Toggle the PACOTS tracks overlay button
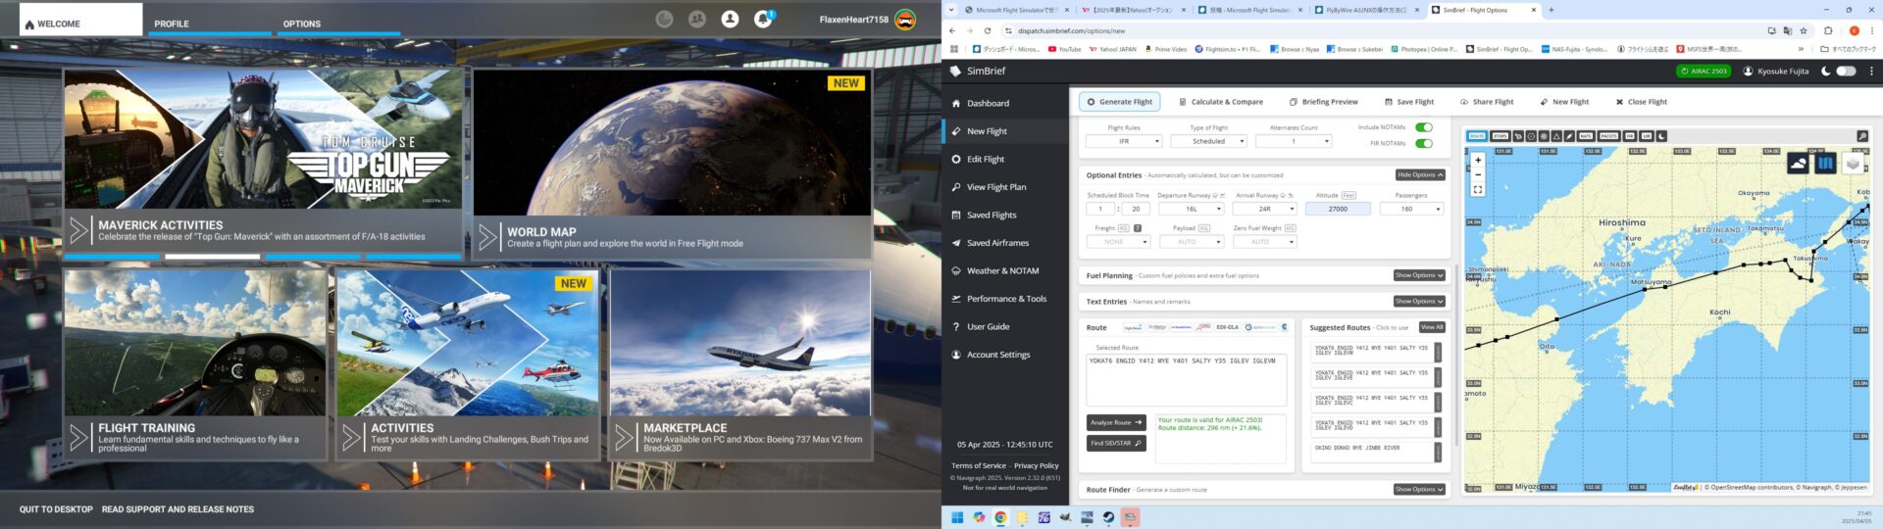Screen dimensions: 1883x529 coord(1608,136)
